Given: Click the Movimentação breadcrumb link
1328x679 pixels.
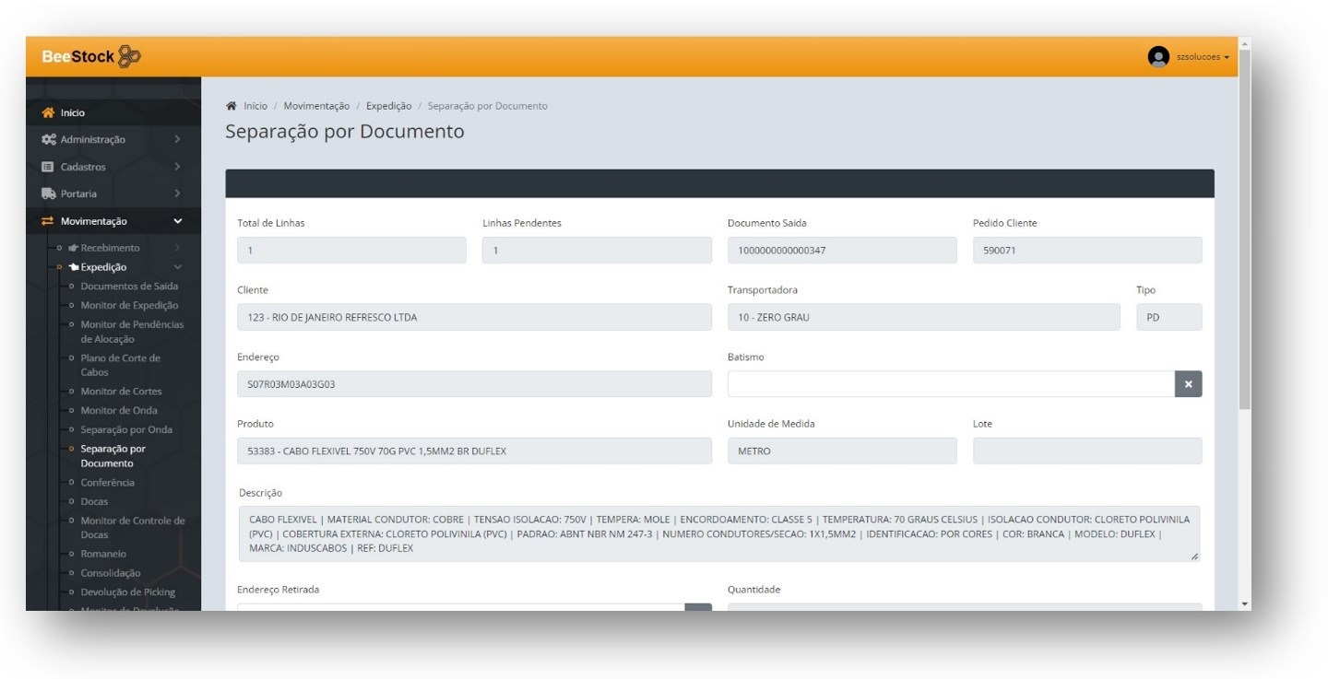Looking at the screenshot, I should pos(316,106).
